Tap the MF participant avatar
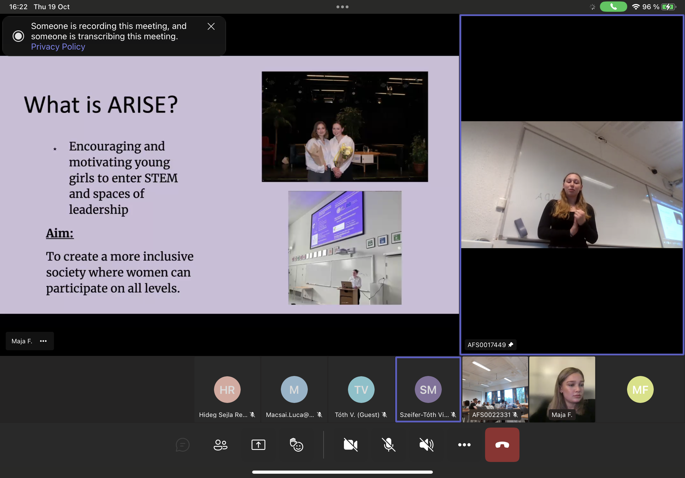 pyautogui.click(x=640, y=389)
